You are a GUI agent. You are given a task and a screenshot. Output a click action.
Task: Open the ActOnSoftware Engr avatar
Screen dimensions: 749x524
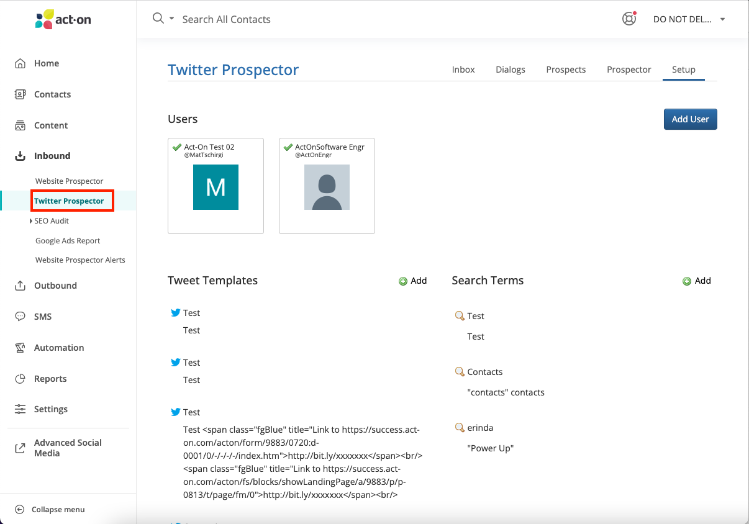(x=327, y=187)
